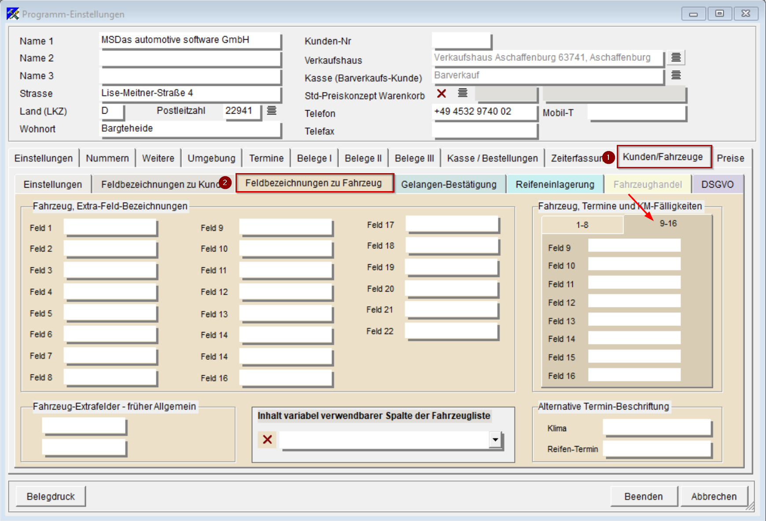Click the Telefon input field

(485, 112)
